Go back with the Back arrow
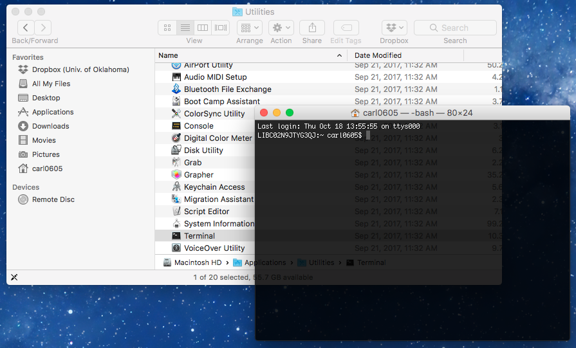Screen dimensions: 576x348 (26, 28)
